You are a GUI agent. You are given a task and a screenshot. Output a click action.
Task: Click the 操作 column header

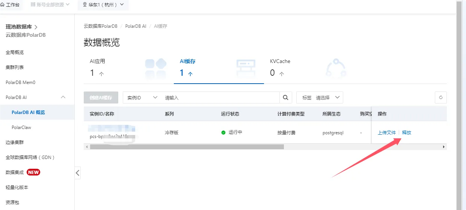click(382, 114)
